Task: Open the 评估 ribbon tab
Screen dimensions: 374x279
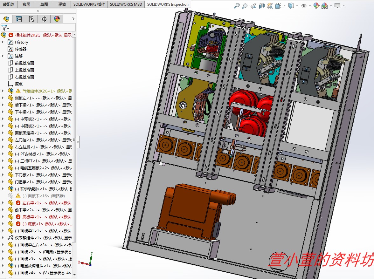Action: click(x=62, y=4)
